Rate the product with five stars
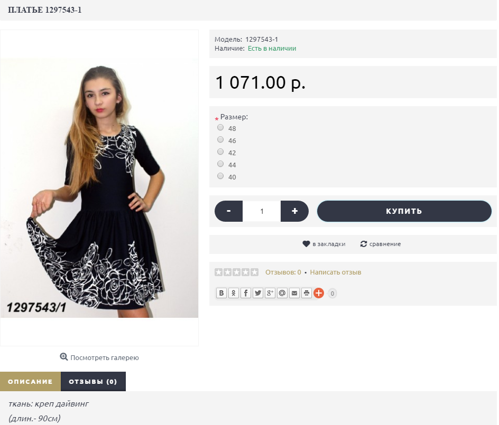This screenshot has width=499, height=425. click(254, 272)
